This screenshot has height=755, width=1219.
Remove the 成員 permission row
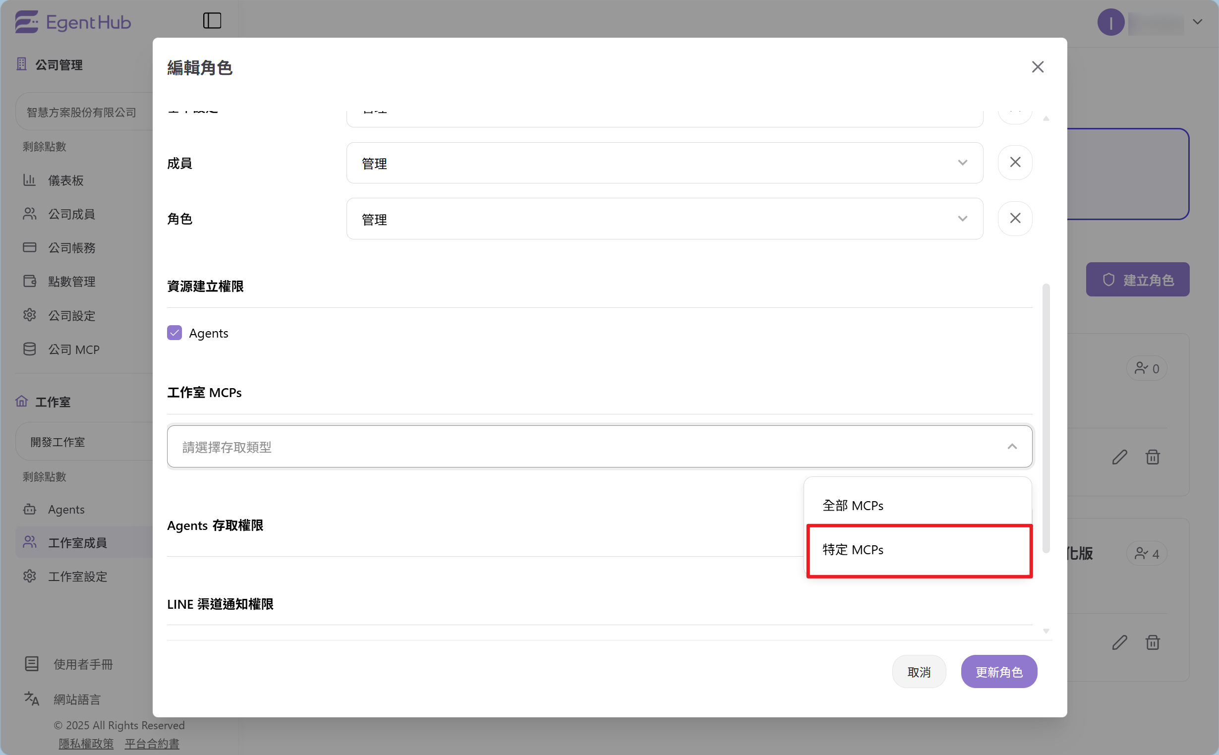(1014, 162)
